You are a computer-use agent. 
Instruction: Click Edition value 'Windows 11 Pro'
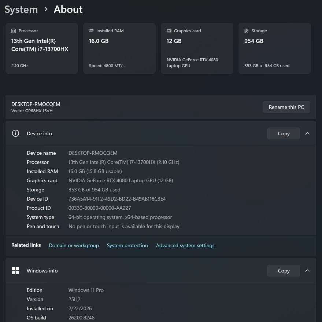pos(86,290)
